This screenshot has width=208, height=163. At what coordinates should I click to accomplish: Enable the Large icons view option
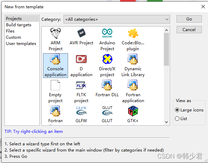[189, 110]
